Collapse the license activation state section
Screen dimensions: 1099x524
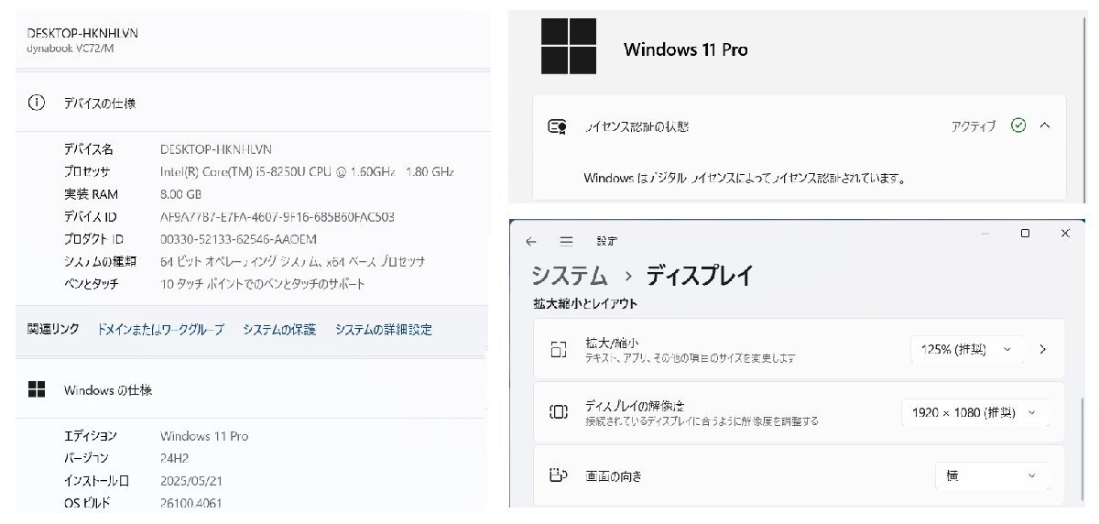point(1045,126)
